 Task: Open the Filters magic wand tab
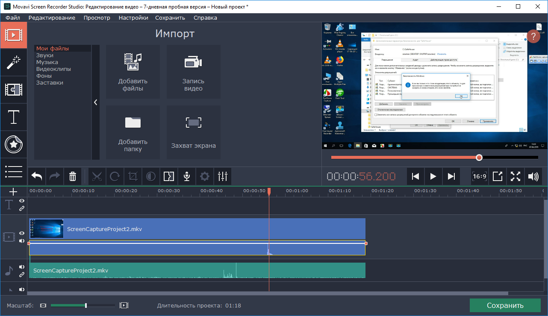click(13, 62)
